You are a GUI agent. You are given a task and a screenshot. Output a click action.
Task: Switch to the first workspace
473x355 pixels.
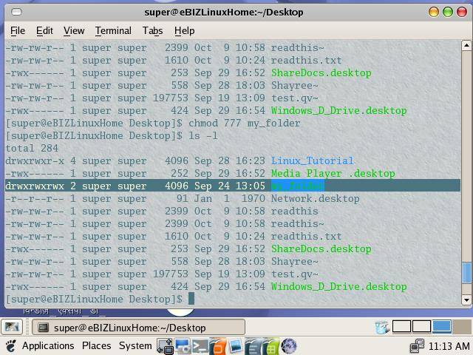(401, 326)
